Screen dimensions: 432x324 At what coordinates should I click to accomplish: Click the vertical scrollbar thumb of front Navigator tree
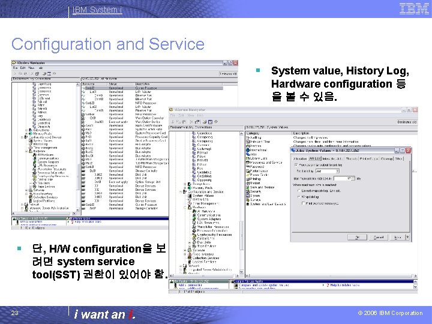tap(241, 235)
